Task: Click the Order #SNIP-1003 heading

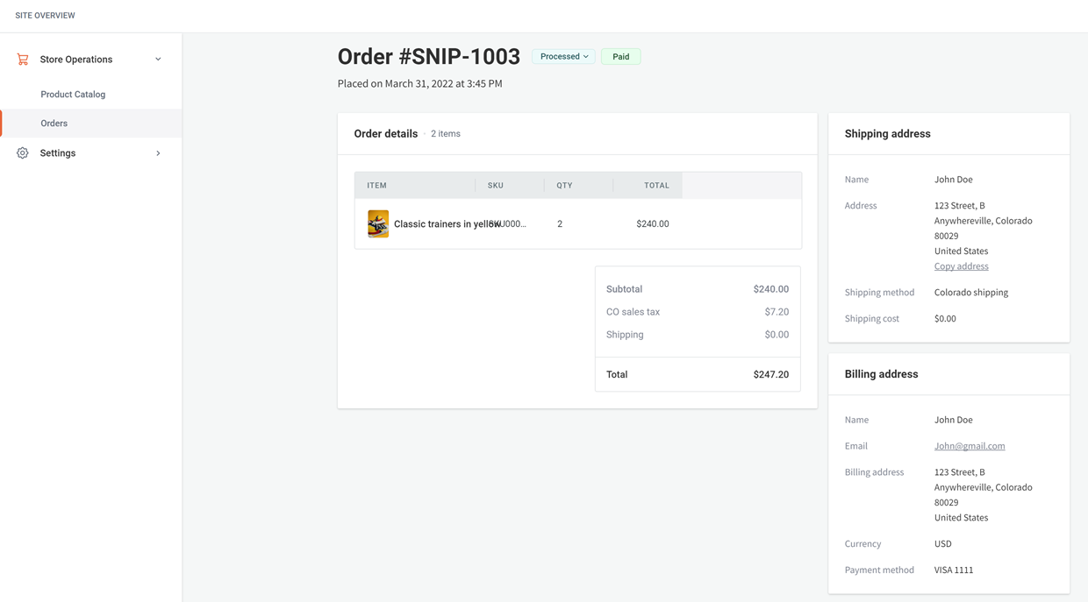Action: pos(429,57)
